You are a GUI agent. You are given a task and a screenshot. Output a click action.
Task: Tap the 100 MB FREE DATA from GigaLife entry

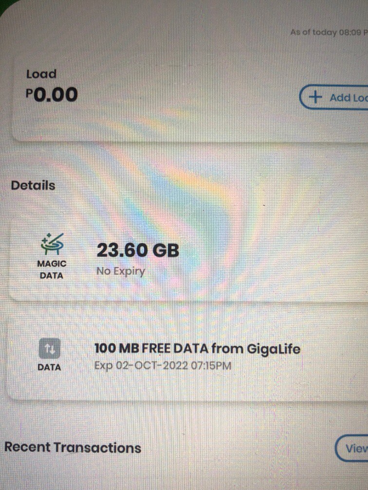click(x=197, y=349)
